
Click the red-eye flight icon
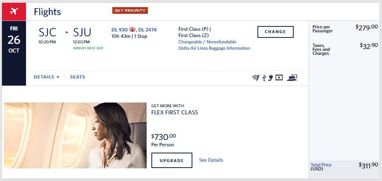coord(132,30)
